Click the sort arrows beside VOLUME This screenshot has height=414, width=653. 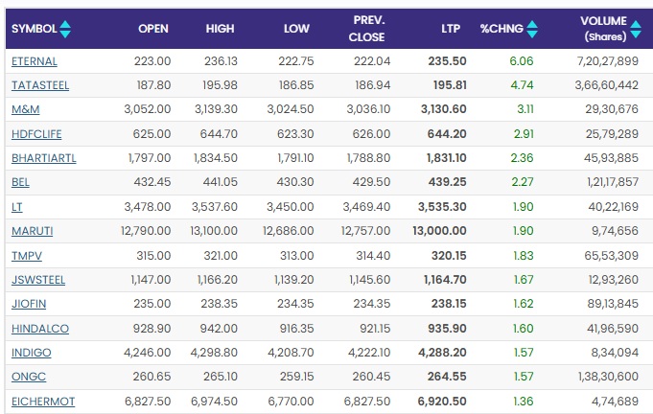coord(635,30)
